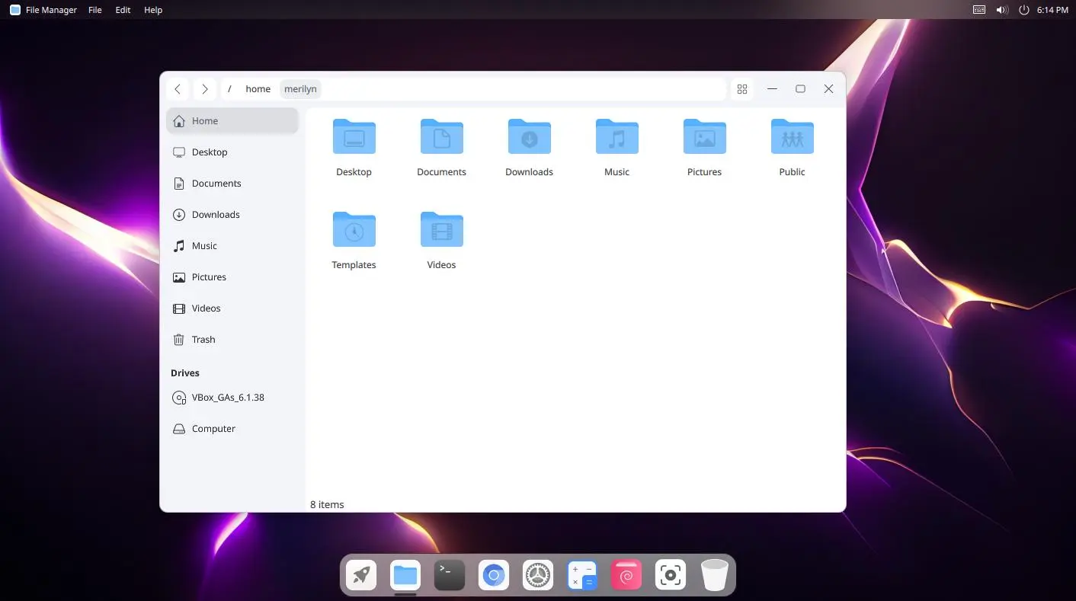Open the Edit menu
Image resolution: width=1076 pixels, height=601 pixels.
(x=123, y=10)
